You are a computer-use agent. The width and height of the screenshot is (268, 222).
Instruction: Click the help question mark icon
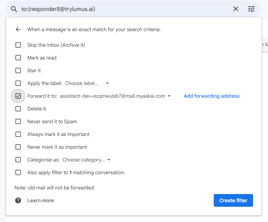[x=18, y=200]
